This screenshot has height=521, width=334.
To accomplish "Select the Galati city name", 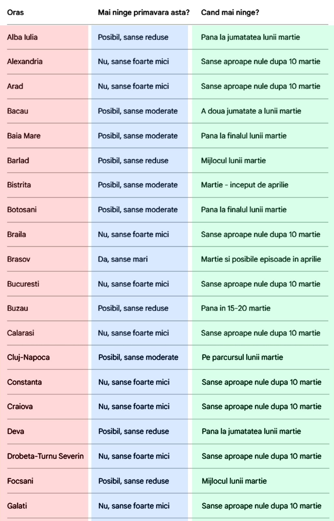I will pos(17,506).
